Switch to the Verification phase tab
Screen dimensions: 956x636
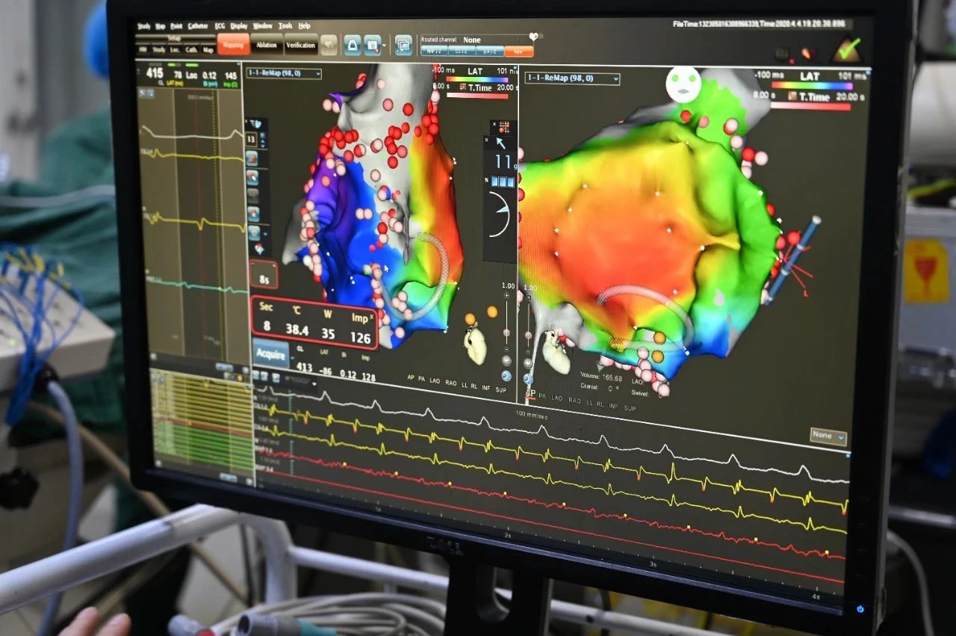[301, 46]
